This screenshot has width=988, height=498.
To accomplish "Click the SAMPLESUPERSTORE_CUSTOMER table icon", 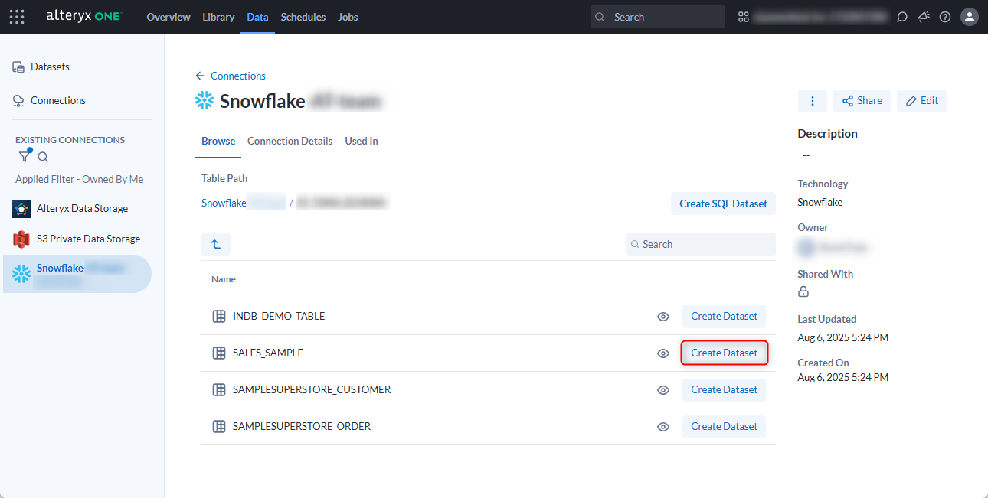I will tap(219, 389).
